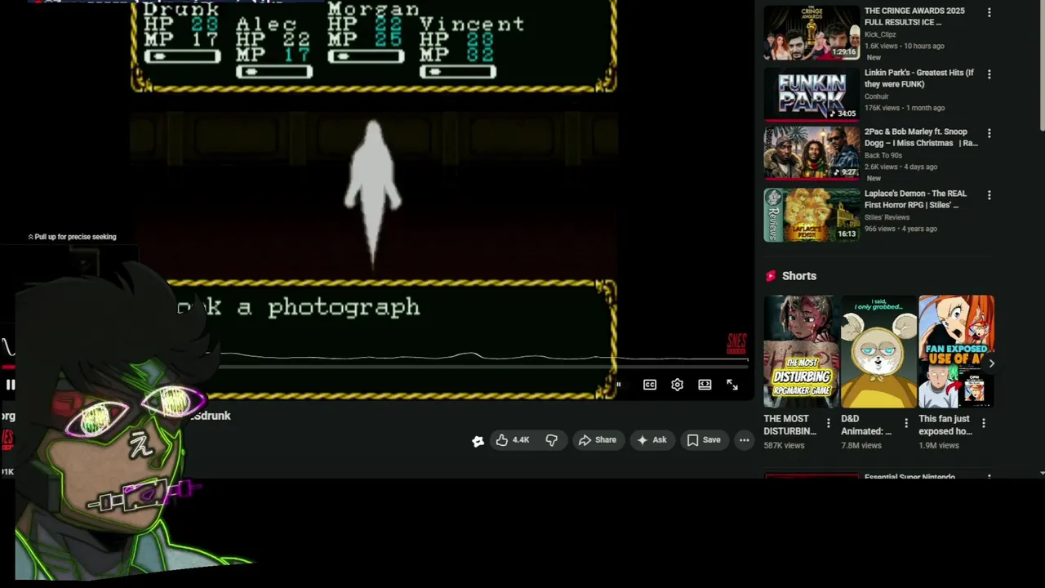Open the Funkin Park video thumbnail
The image size is (1045, 588).
(x=812, y=94)
